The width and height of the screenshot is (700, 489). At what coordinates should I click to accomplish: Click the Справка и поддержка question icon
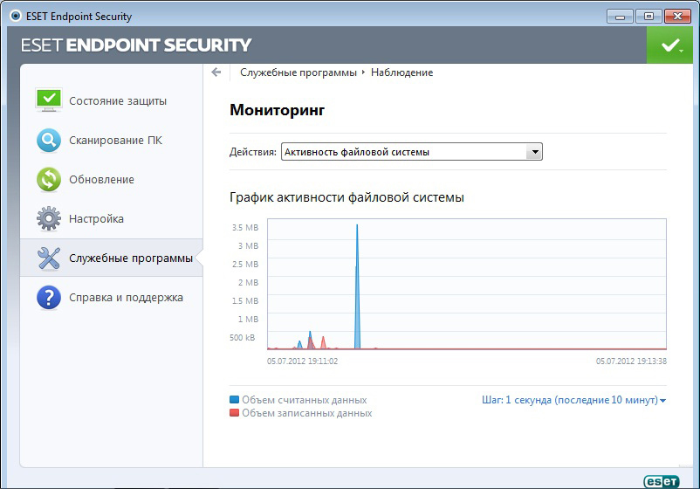click(48, 297)
